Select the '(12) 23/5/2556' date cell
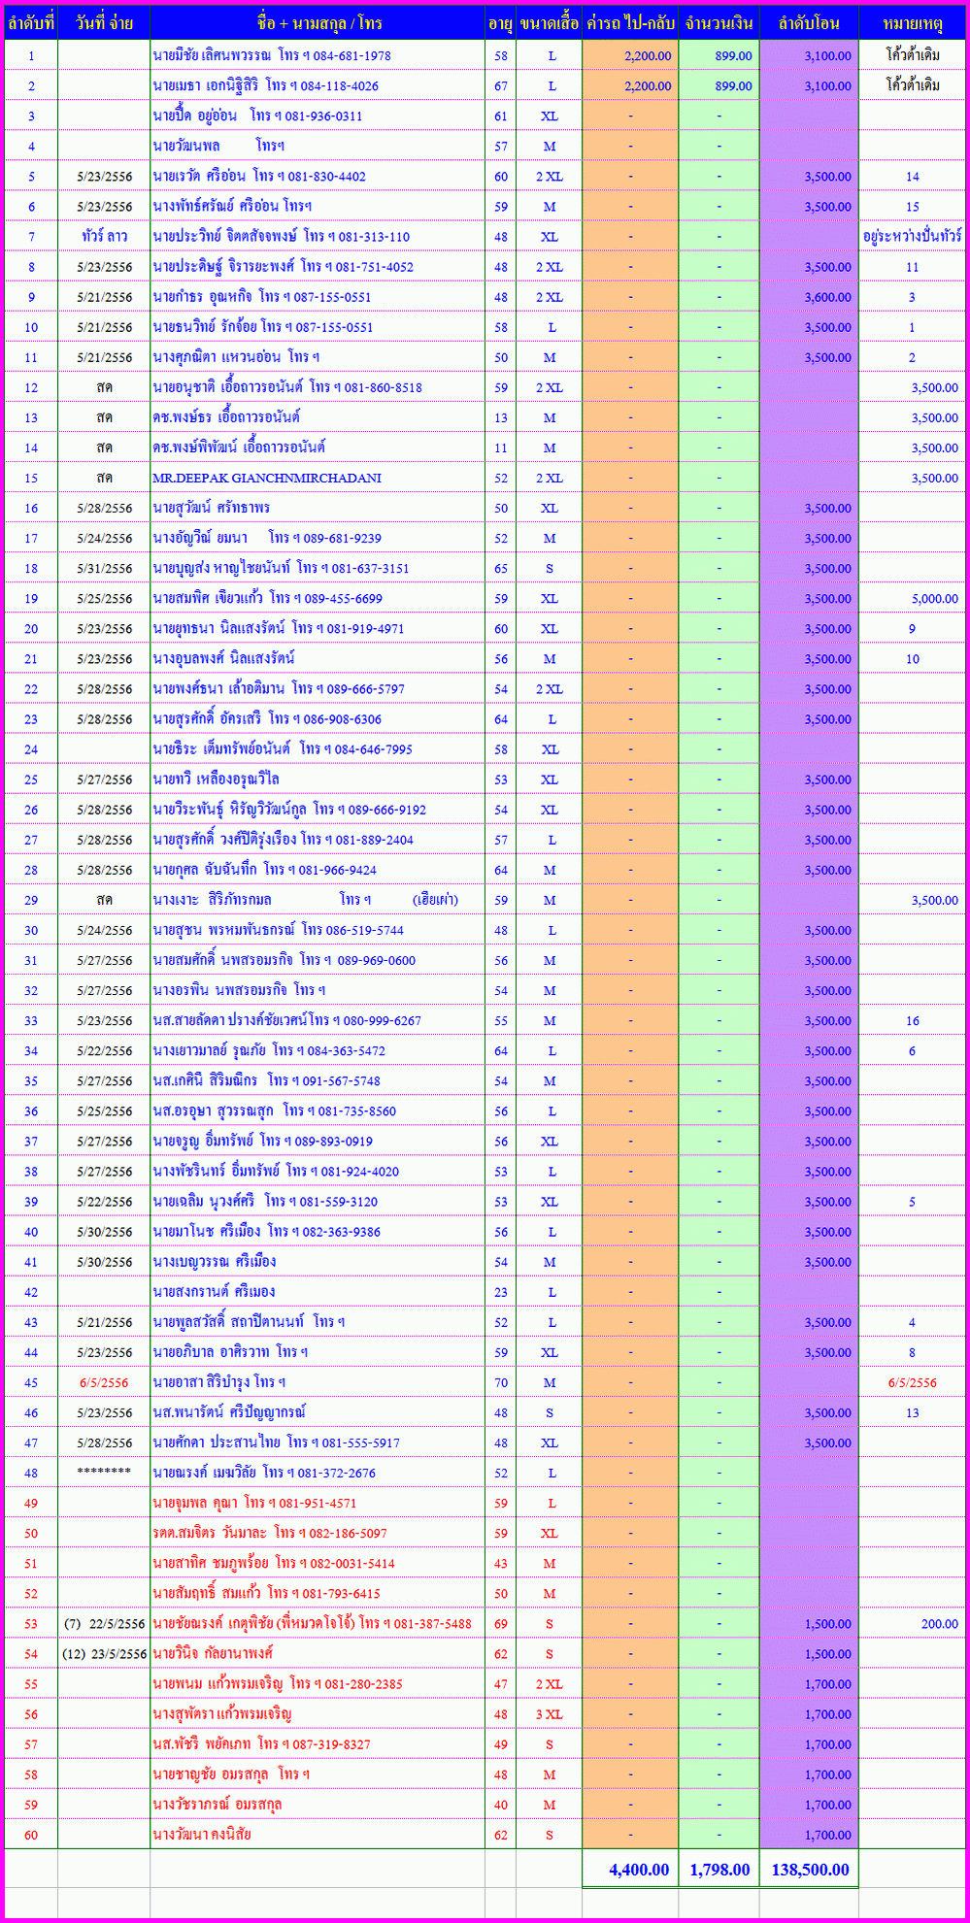Screen dimensions: 970x1923 [x=104, y=1653]
